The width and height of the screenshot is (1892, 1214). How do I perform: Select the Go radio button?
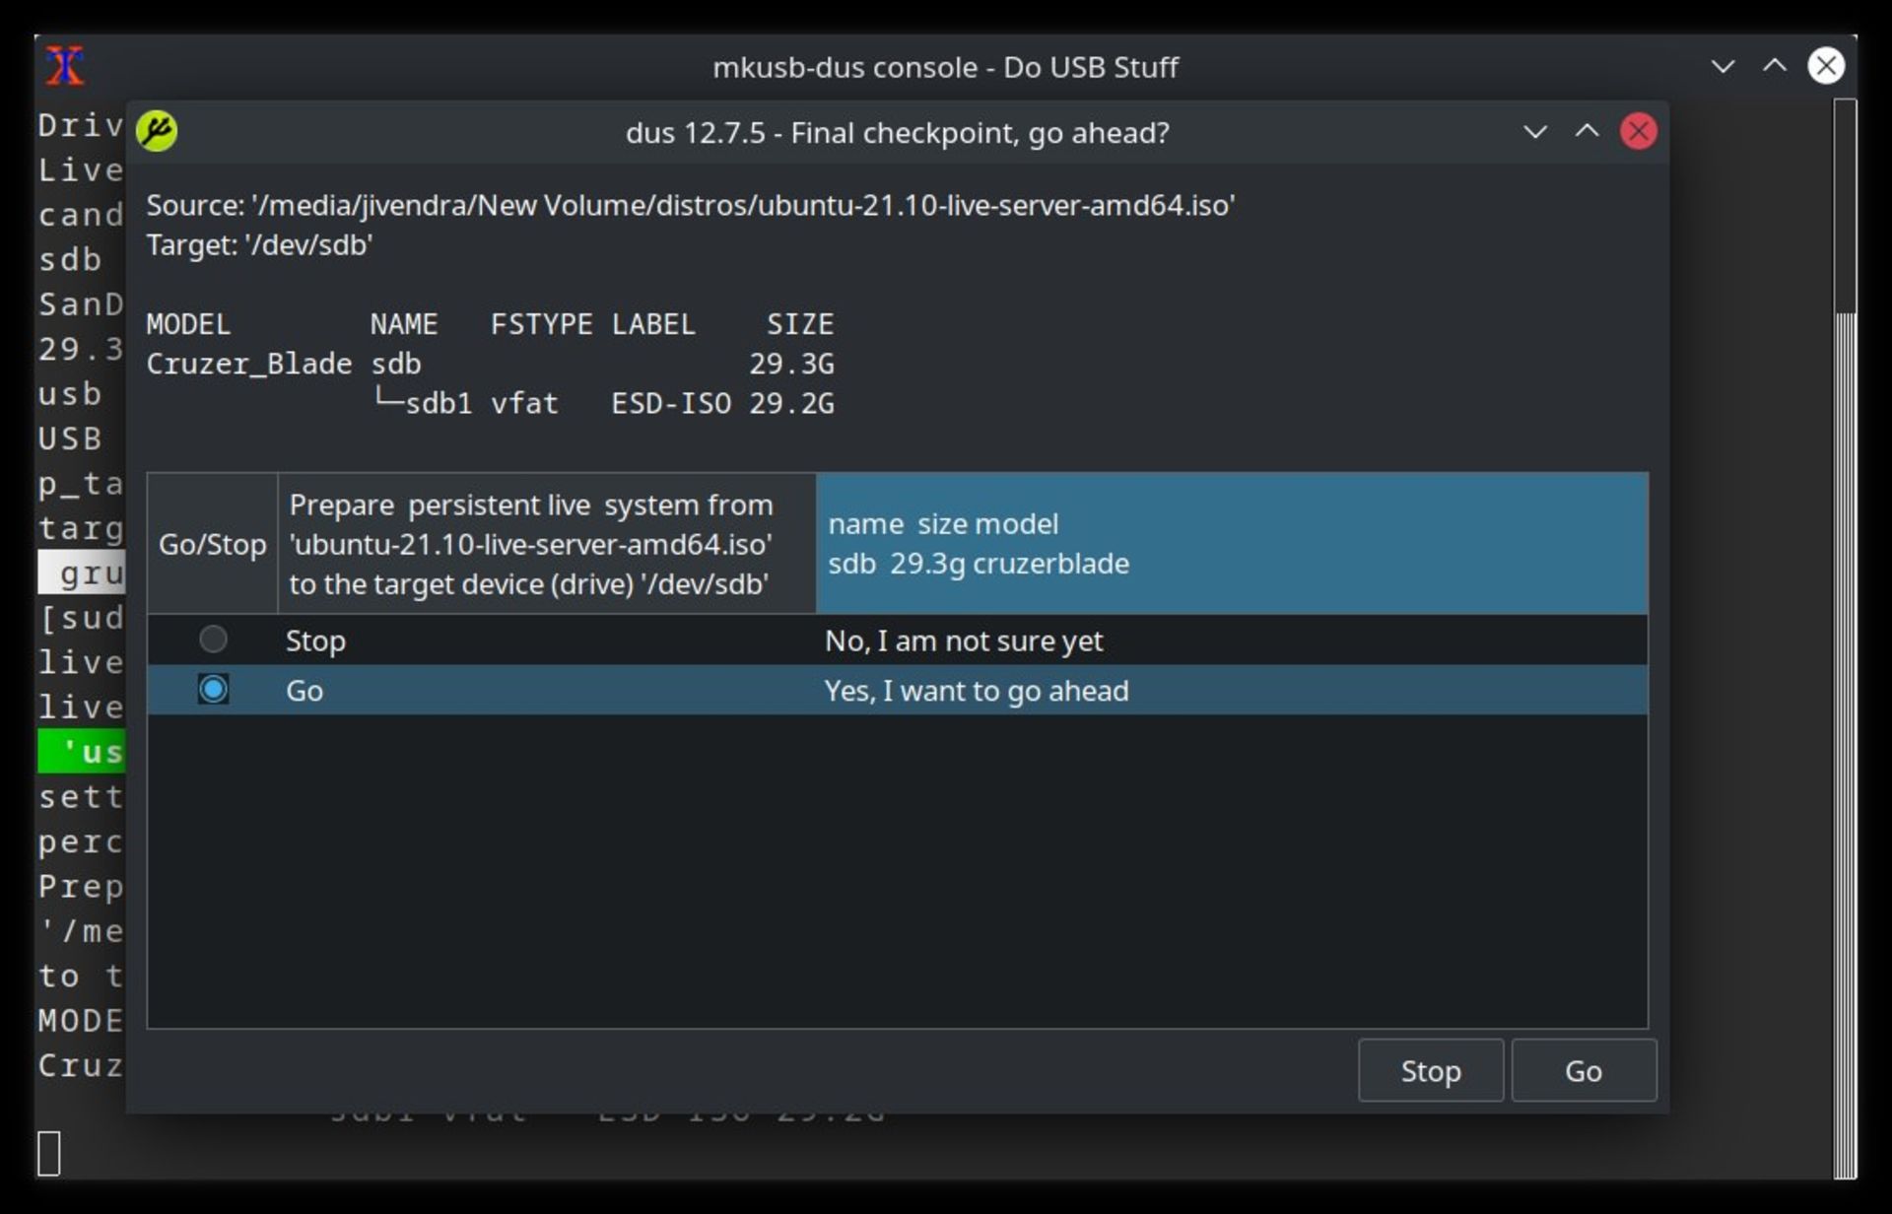213,690
